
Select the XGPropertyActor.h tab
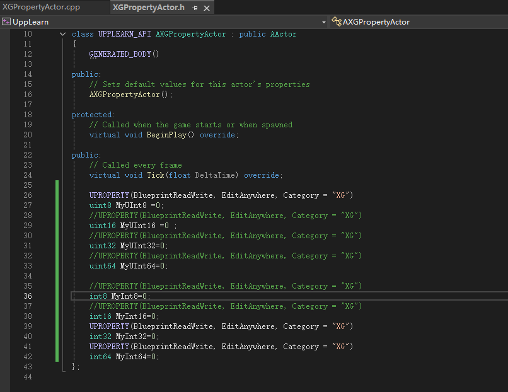point(148,7)
